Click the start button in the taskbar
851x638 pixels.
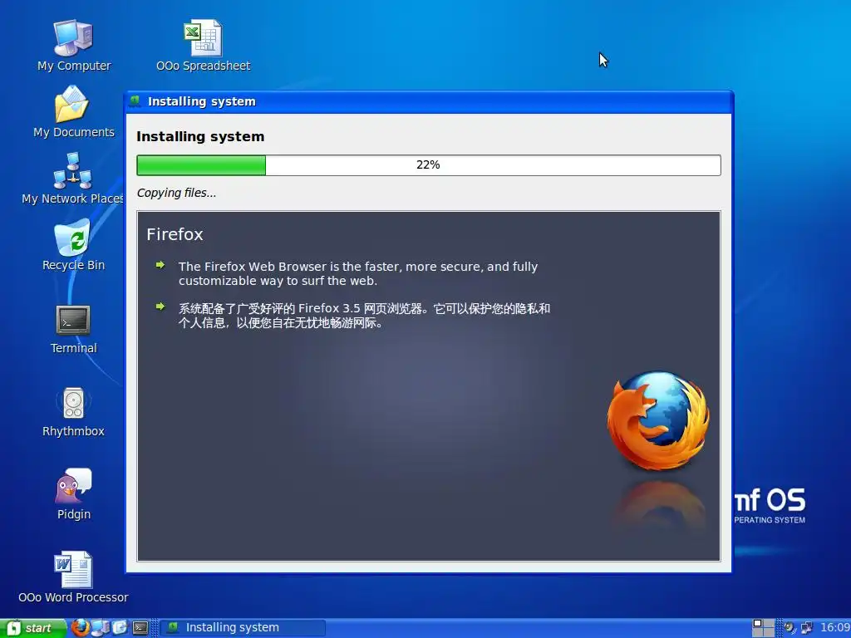tap(32, 628)
